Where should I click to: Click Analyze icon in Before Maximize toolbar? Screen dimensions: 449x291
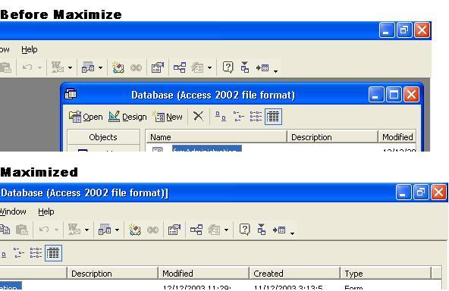pyautogui.click(x=88, y=67)
